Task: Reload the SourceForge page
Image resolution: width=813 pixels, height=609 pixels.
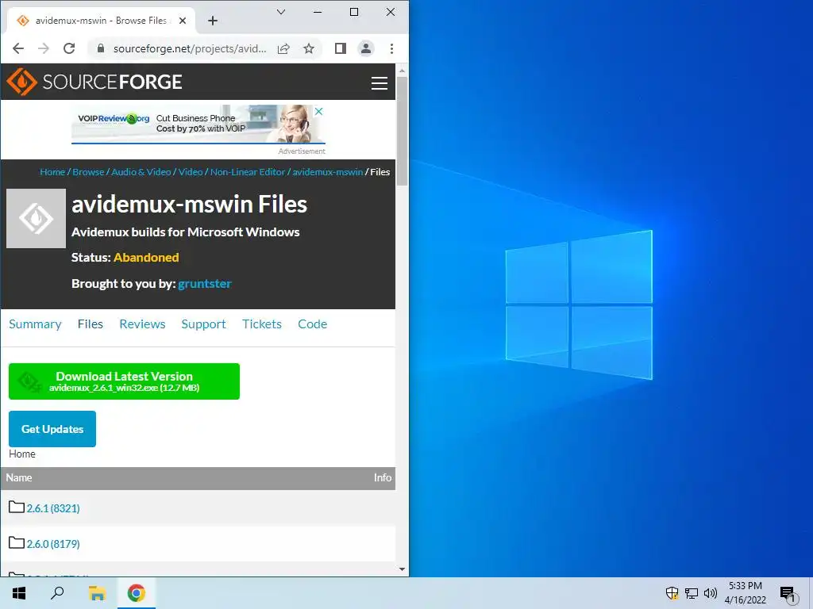Action: pyautogui.click(x=69, y=48)
